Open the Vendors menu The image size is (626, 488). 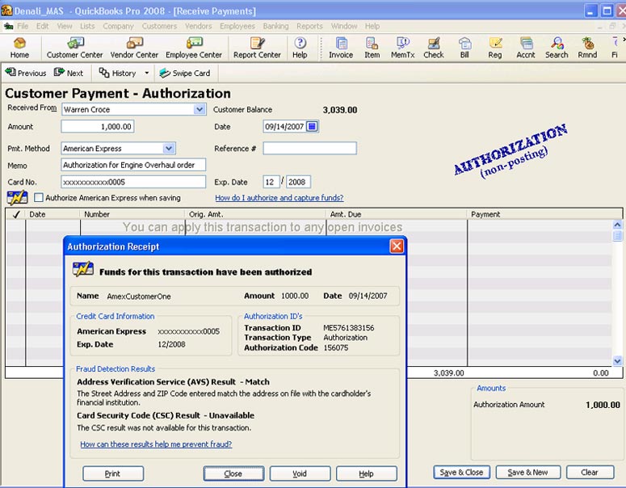click(x=199, y=26)
